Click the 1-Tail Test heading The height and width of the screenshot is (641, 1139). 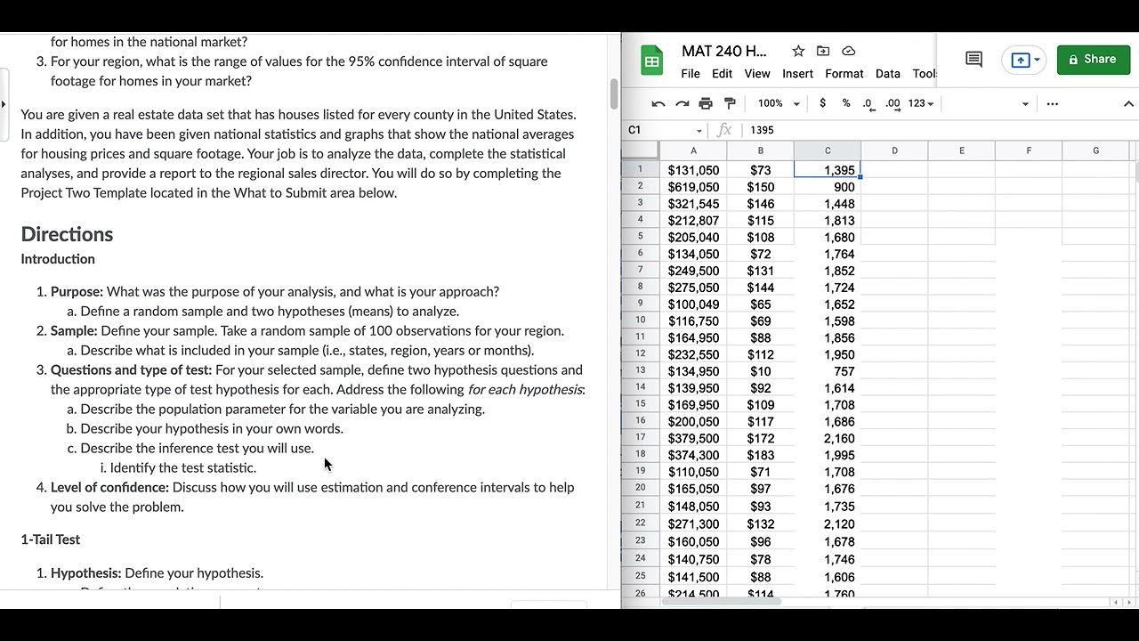(x=51, y=540)
